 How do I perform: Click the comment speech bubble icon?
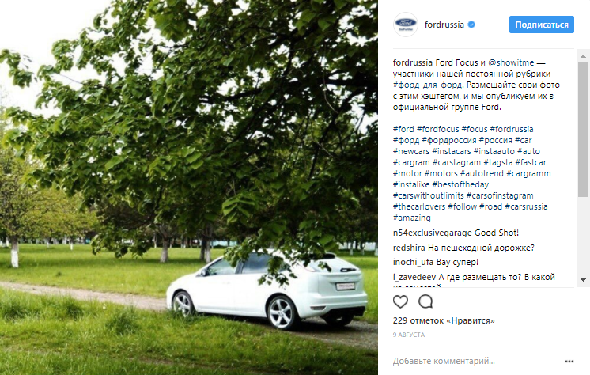tap(425, 301)
